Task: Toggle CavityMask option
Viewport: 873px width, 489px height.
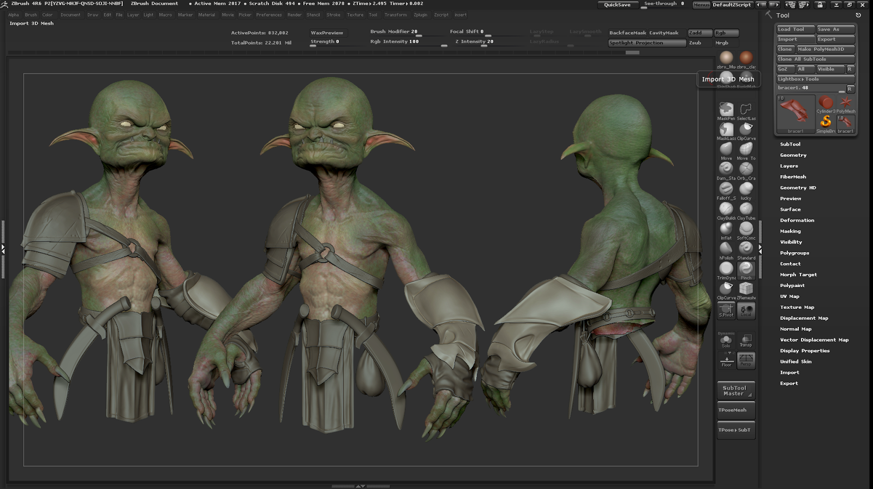Action: click(664, 33)
